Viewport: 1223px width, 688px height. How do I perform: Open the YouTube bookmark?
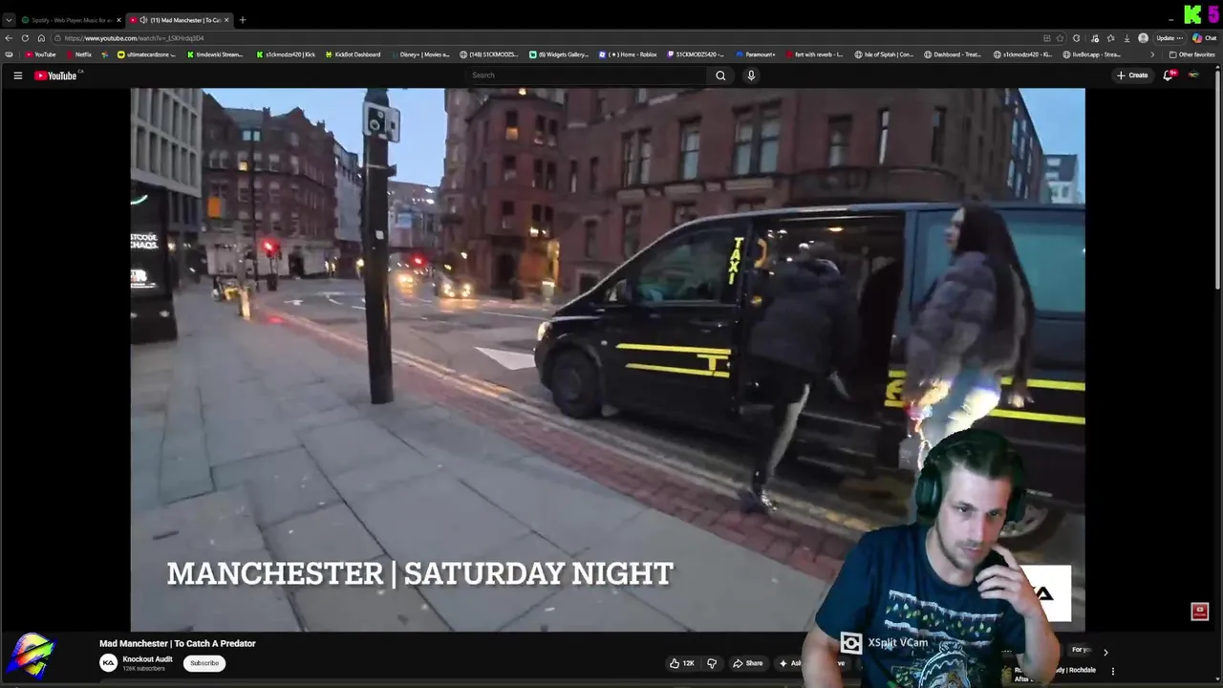tap(41, 54)
